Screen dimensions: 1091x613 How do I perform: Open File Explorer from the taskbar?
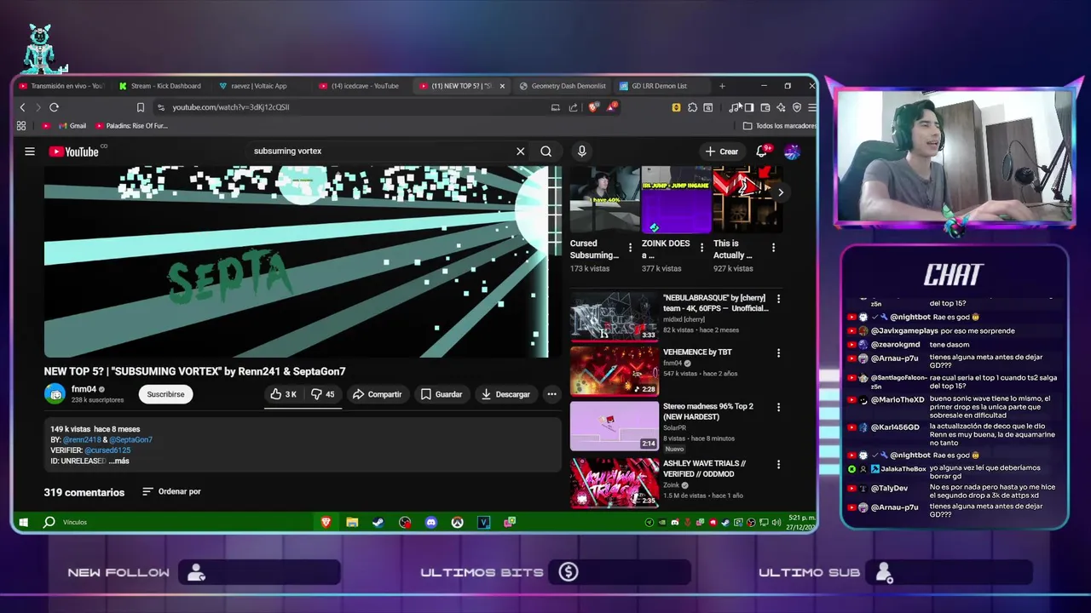(352, 522)
